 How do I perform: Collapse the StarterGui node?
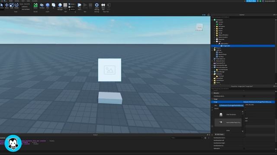(x=213, y=74)
